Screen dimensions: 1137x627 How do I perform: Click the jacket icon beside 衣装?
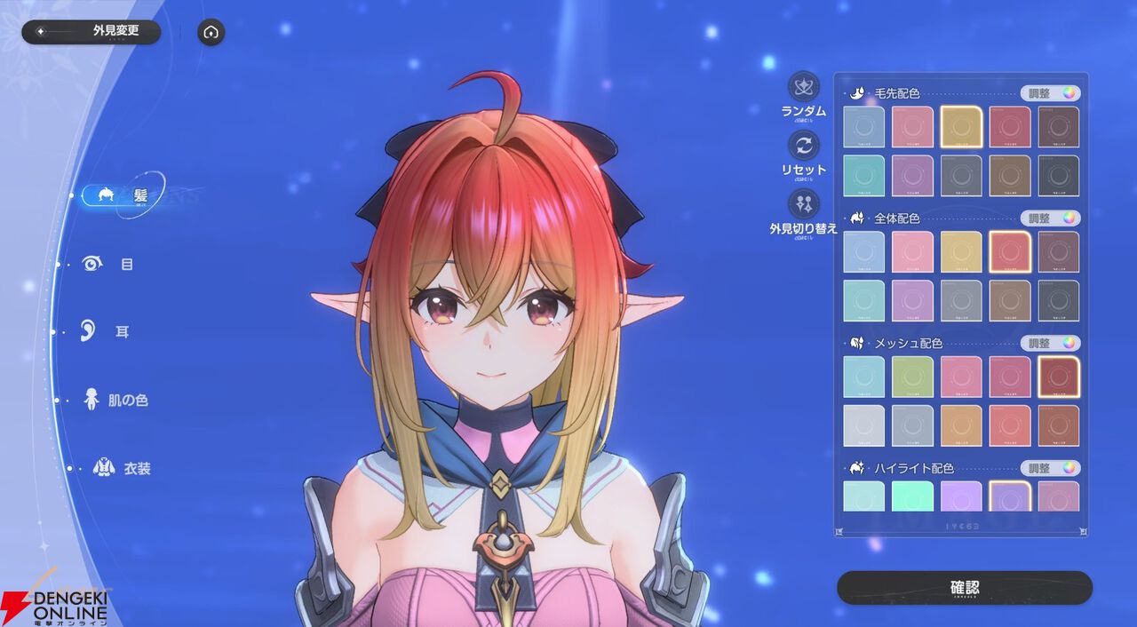point(104,468)
